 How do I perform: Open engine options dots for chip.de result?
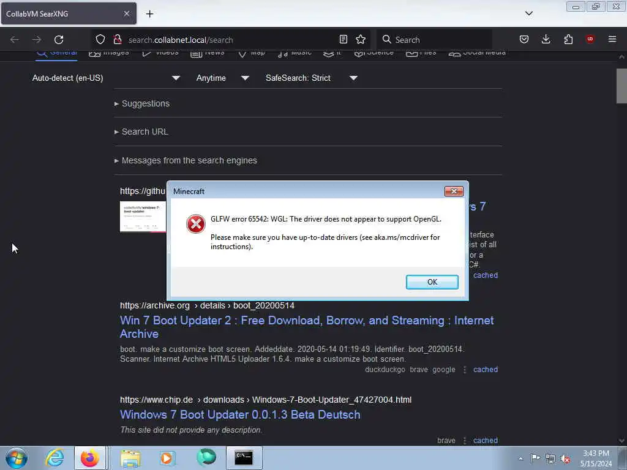(x=464, y=441)
